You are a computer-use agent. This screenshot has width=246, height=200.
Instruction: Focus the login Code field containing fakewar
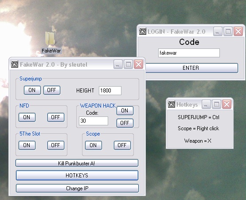[x=189, y=53]
